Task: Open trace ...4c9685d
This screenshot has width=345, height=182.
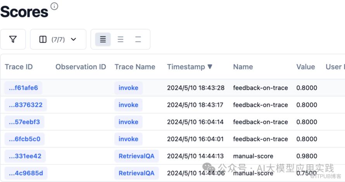Action: (26, 173)
